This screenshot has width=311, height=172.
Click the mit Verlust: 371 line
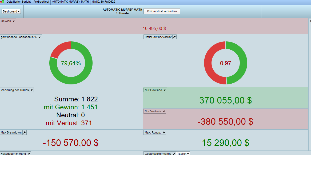coord(69,123)
